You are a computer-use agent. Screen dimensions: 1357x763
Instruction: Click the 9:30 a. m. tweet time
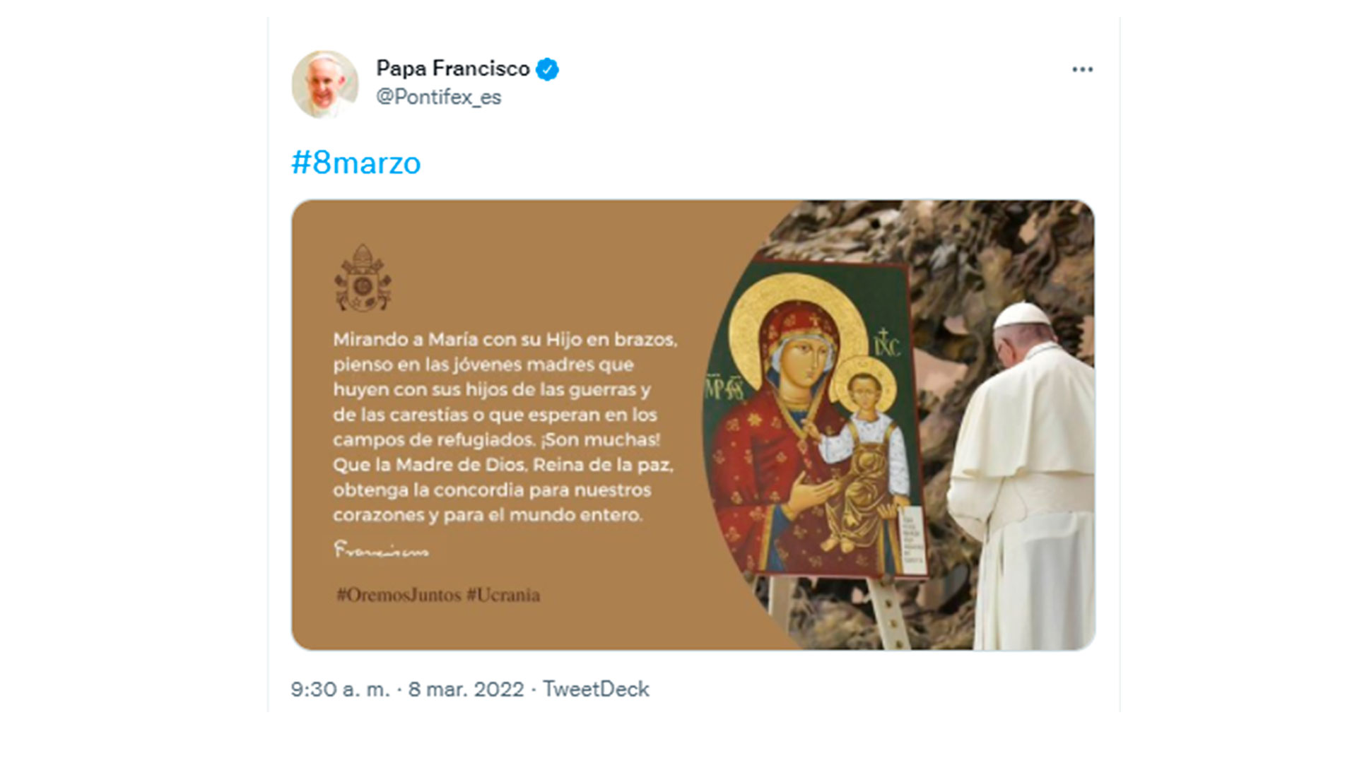[340, 689]
